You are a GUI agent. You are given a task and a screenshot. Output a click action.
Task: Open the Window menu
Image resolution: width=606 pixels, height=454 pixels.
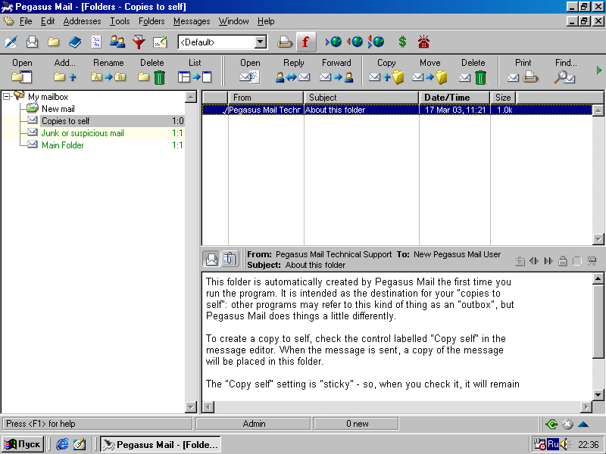tap(233, 21)
